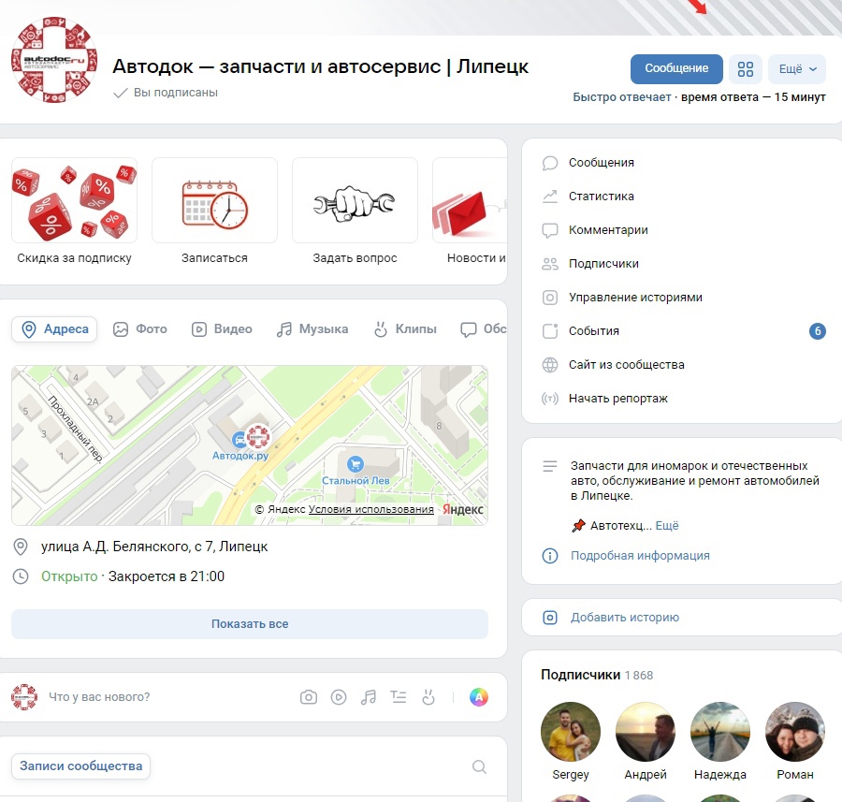Open the four-squares apps grid button
This screenshot has height=802, width=842.
[x=745, y=68]
